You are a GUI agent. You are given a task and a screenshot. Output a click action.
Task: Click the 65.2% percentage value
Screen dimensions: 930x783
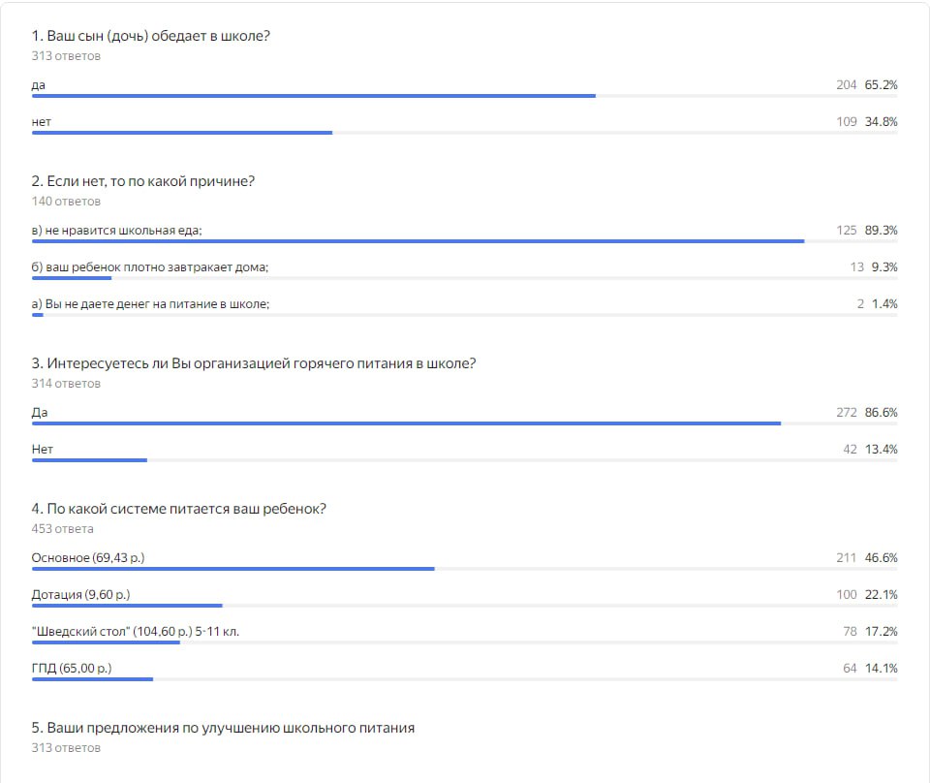(x=881, y=85)
